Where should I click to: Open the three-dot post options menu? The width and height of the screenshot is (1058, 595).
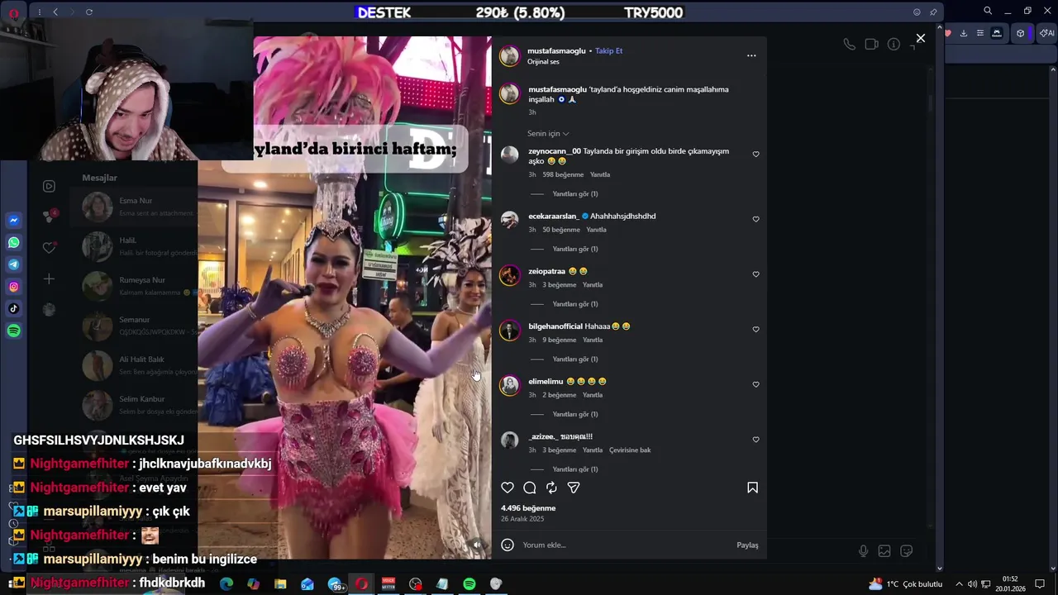pyautogui.click(x=751, y=55)
